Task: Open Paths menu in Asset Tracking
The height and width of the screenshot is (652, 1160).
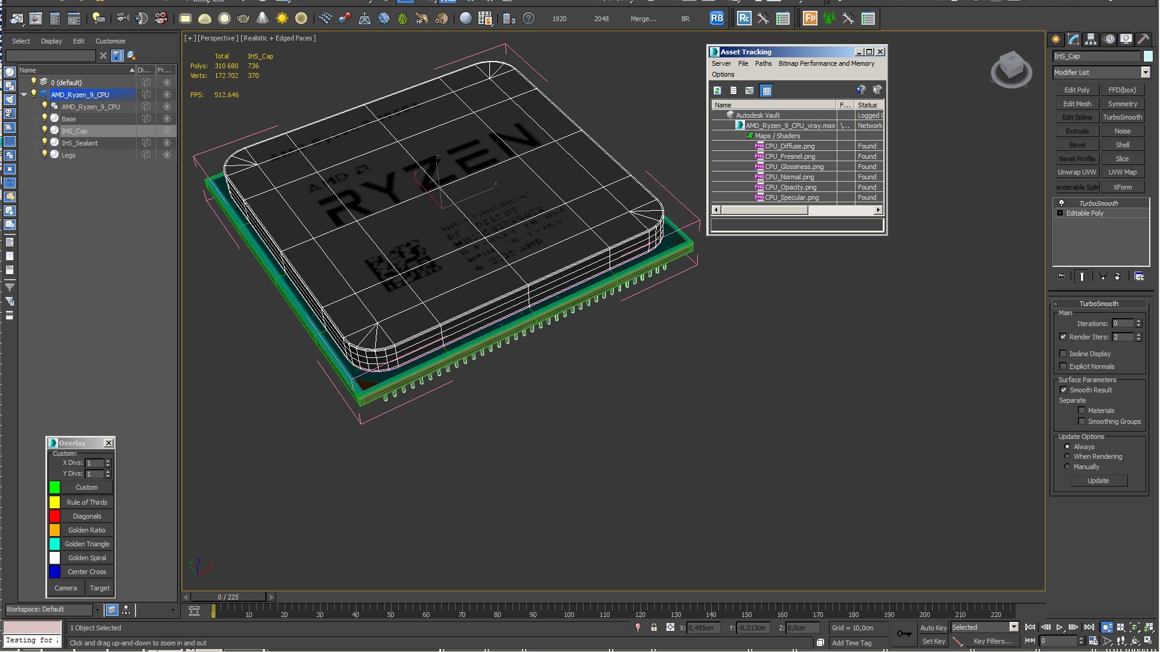Action: (x=763, y=63)
